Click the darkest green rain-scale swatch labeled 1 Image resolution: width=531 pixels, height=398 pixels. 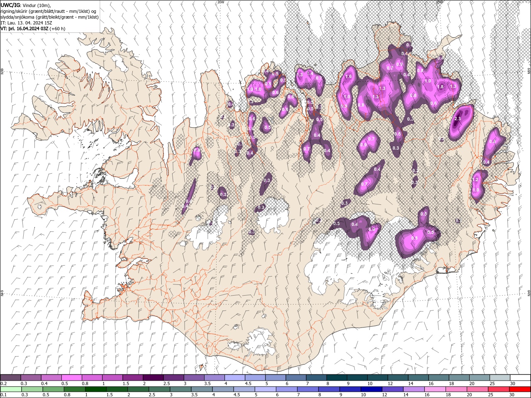point(95,389)
